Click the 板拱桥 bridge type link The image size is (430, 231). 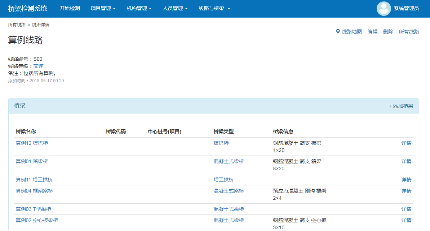click(x=221, y=143)
